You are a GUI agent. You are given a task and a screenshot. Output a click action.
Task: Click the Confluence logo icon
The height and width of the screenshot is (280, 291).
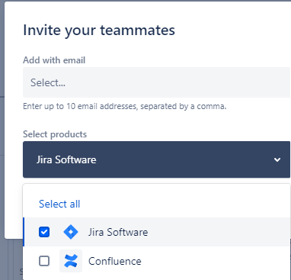pyautogui.click(x=71, y=261)
